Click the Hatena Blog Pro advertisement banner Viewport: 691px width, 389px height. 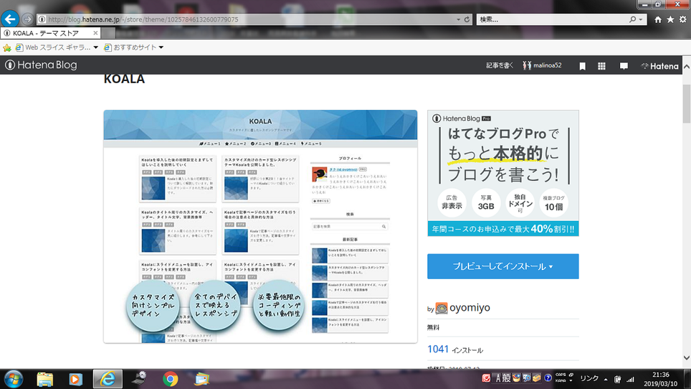[x=503, y=174]
